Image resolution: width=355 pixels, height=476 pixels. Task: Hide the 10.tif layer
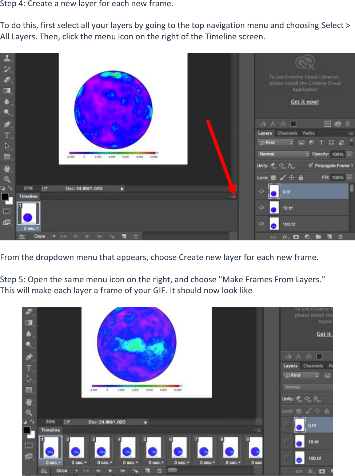[261, 207]
